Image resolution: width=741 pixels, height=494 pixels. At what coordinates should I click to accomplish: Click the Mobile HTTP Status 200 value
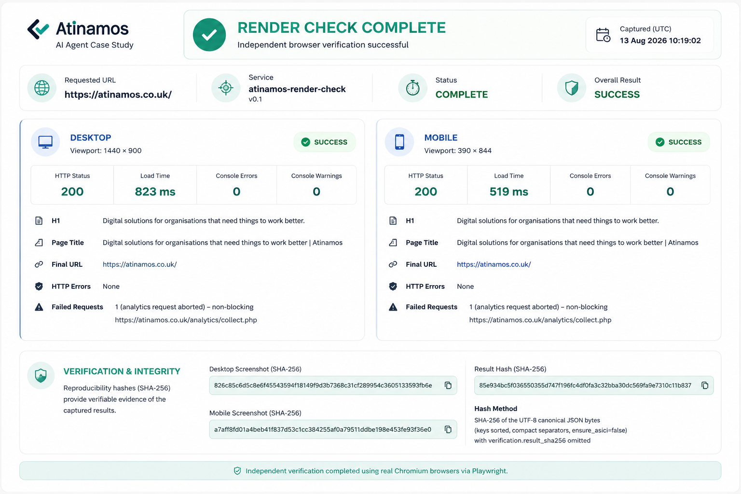tap(426, 192)
